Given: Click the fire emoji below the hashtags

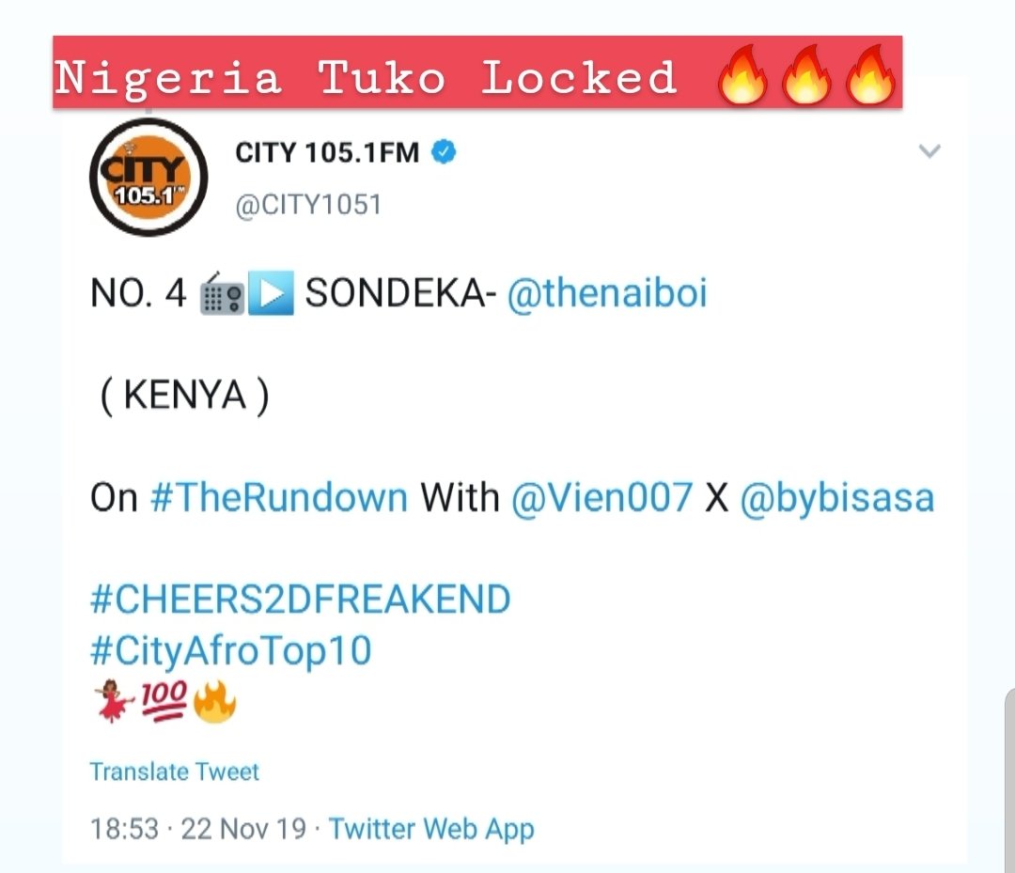Looking at the screenshot, I should (215, 701).
